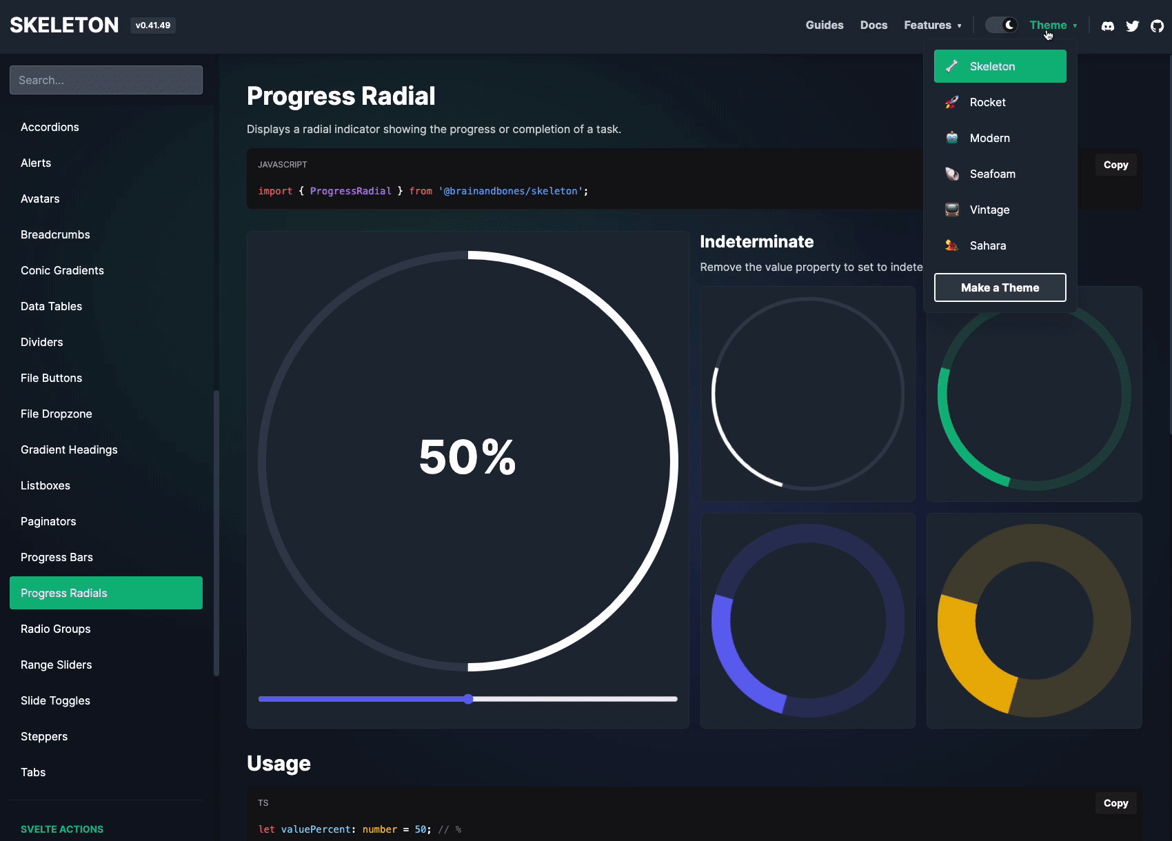Open Conic Gradients in the sidebar
Screen dimensions: 1172x841
pos(106,270)
